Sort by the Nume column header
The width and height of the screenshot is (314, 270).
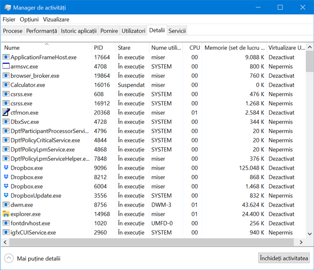47,47
